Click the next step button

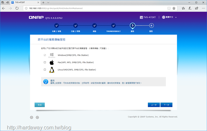click(166, 105)
